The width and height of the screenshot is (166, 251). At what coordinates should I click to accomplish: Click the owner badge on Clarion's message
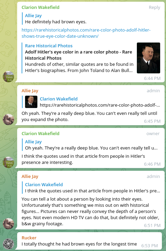coord(153,133)
